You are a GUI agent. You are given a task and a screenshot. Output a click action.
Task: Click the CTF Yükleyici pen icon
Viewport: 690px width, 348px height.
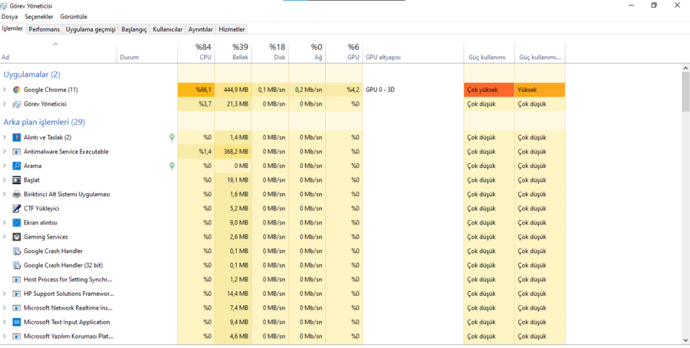(x=16, y=208)
